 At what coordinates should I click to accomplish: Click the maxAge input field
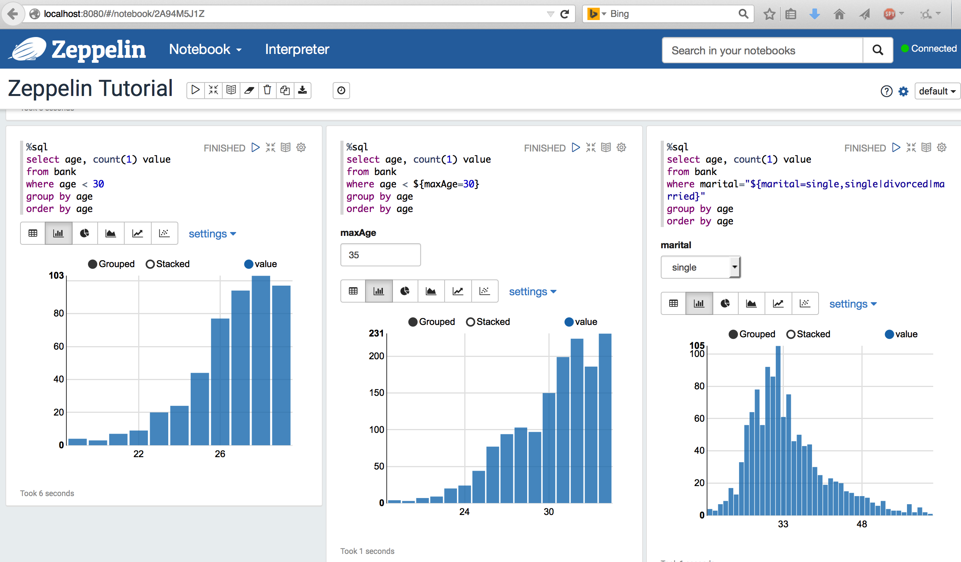[380, 255]
